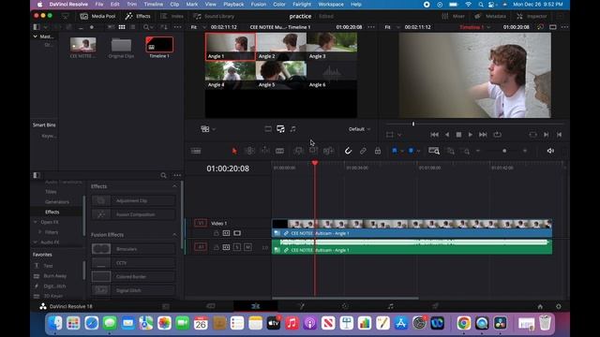Viewport: 600px width, 337px height.
Task: Toggle timeline Snapping magnet
Action: point(348,151)
